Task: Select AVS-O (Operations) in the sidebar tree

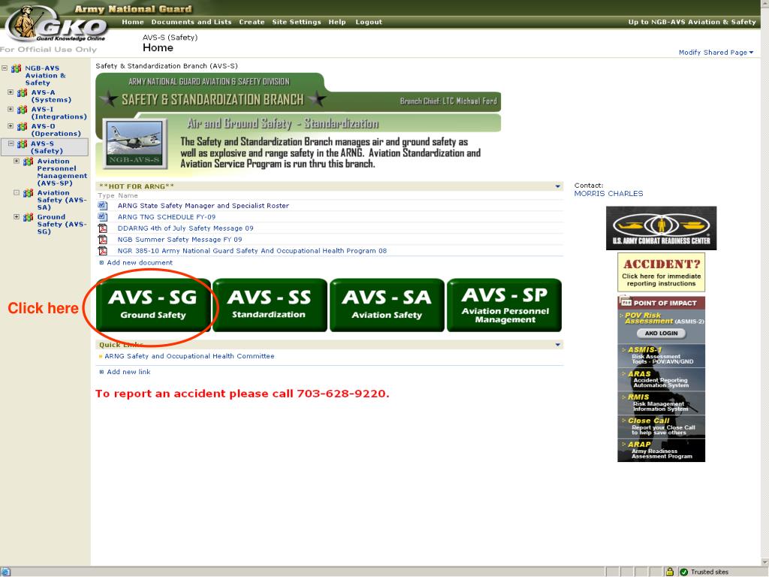Action: pos(56,130)
